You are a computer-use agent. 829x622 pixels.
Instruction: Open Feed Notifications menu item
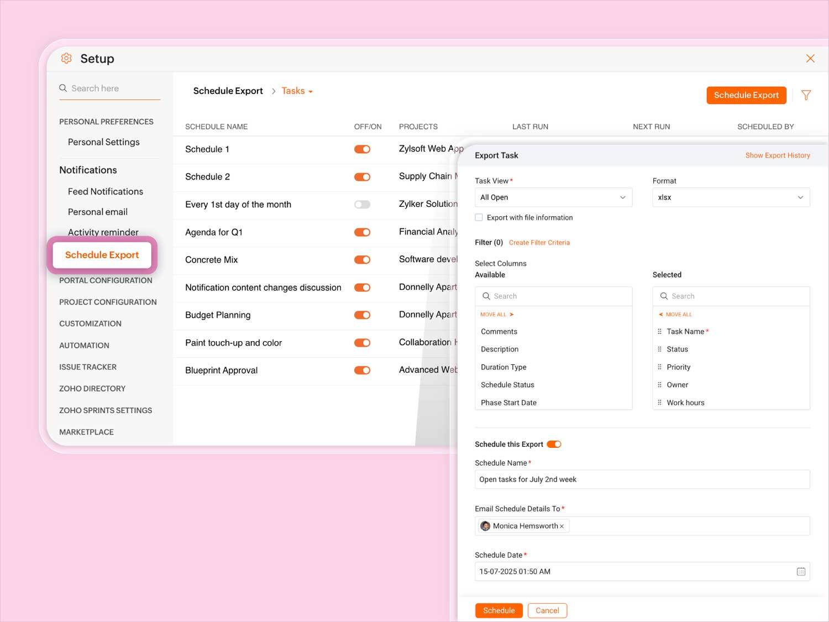point(105,191)
